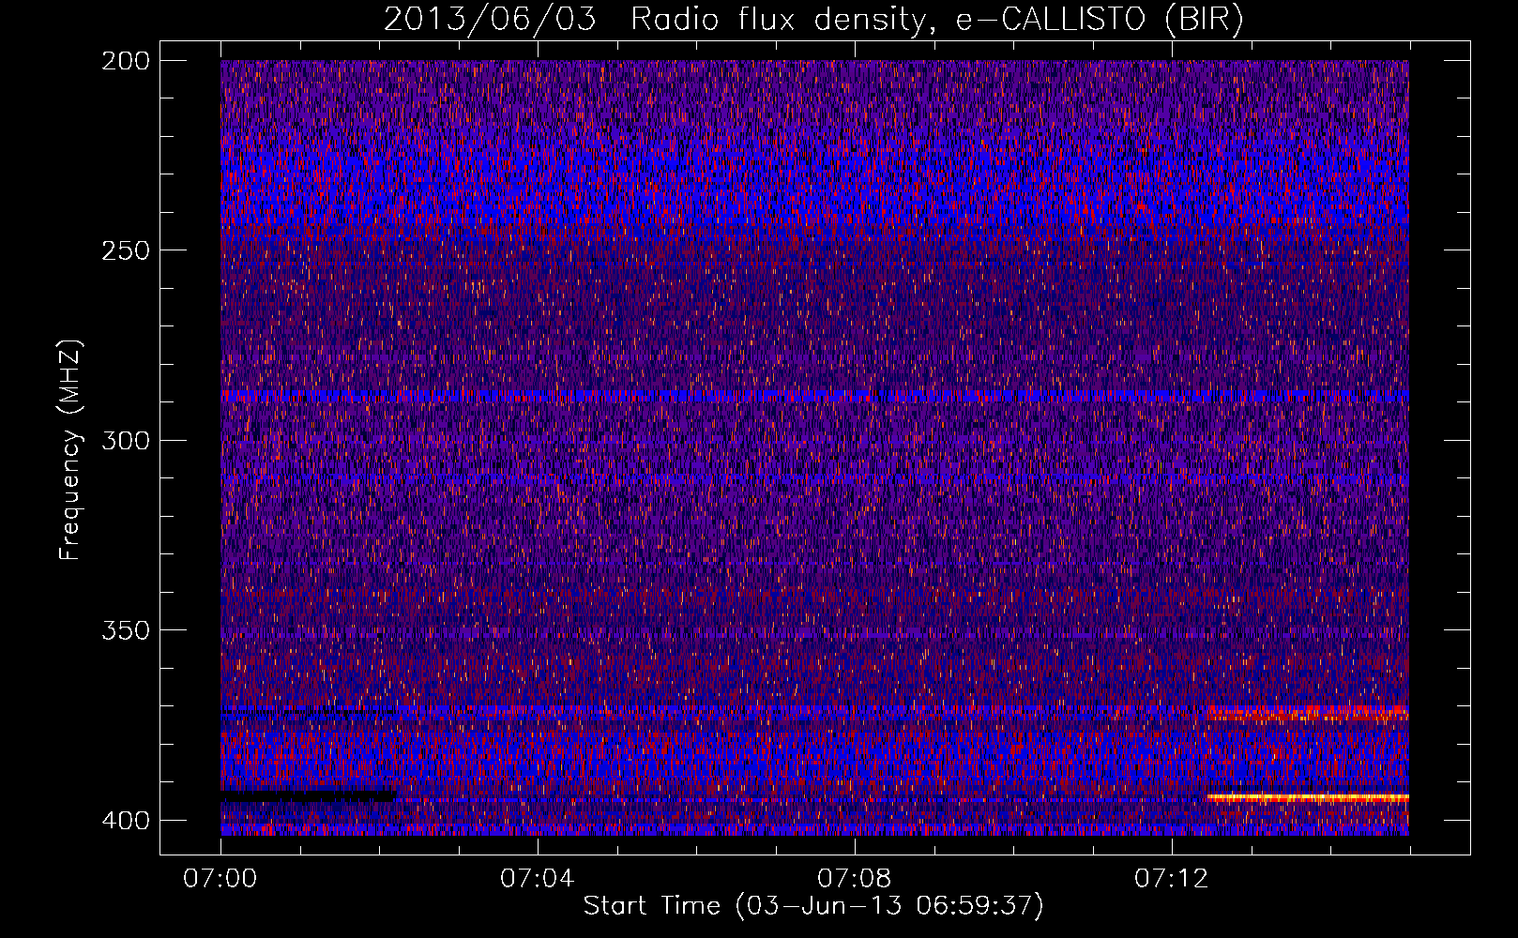Click the 300 frequency tick label

tap(125, 440)
